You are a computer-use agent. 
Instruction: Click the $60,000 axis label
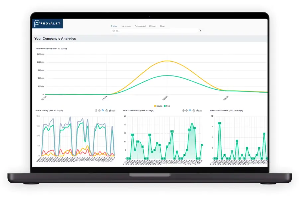point(41,78)
